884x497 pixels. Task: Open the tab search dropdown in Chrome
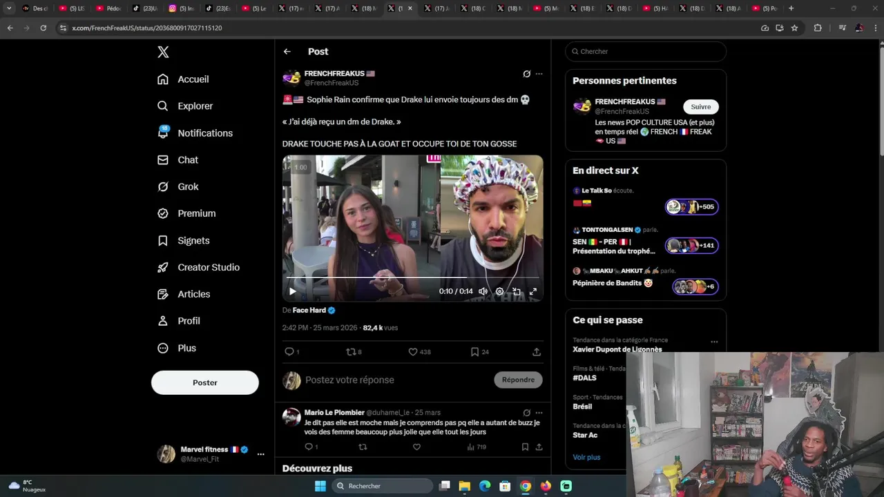tap(9, 8)
